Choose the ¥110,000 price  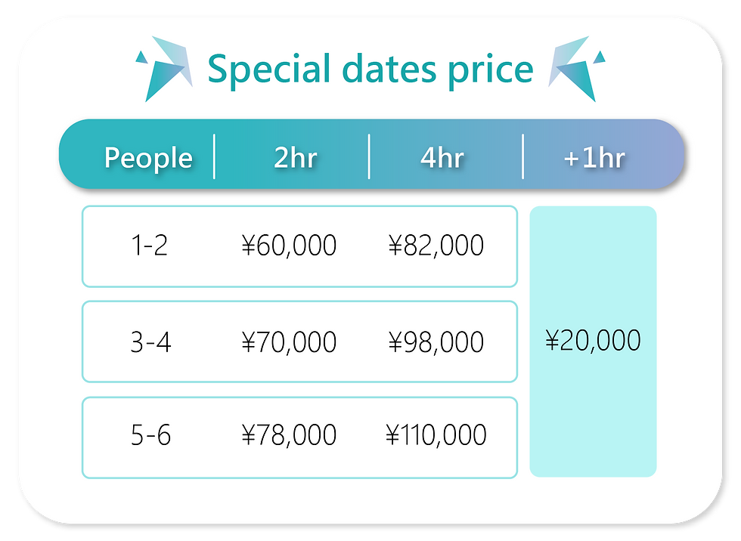[x=436, y=436]
